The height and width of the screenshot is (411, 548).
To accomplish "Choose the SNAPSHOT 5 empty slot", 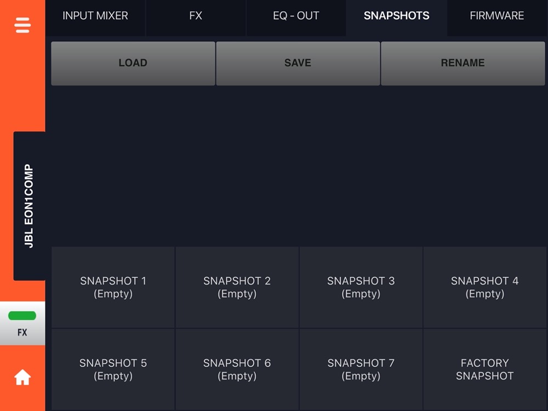I will coord(113,369).
